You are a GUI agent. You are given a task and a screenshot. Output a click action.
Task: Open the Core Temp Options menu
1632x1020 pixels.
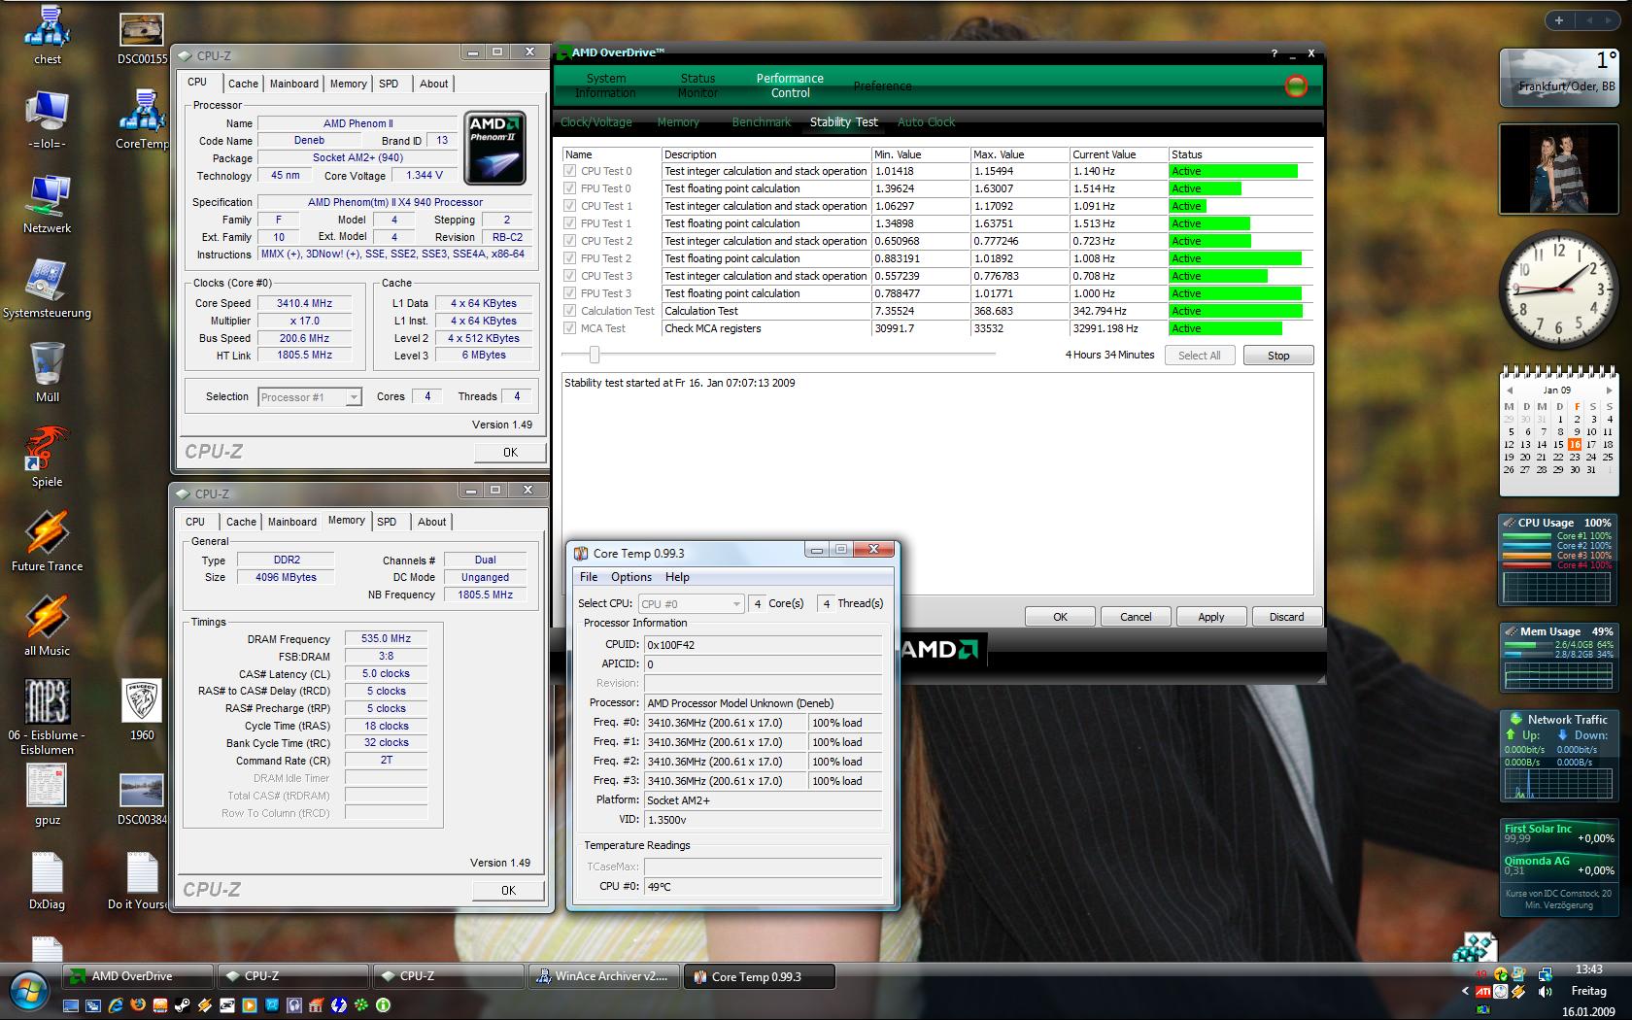(x=631, y=577)
